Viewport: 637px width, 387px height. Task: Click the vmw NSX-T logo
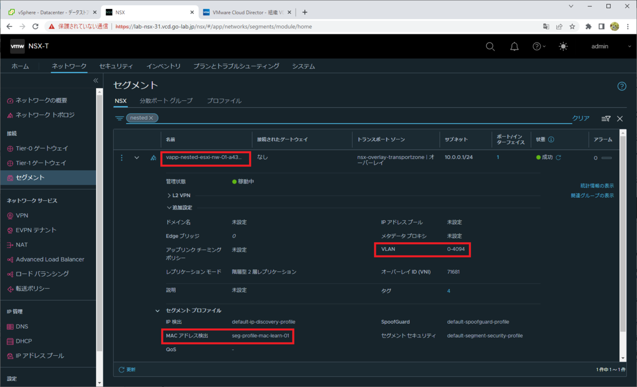click(30, 47)
